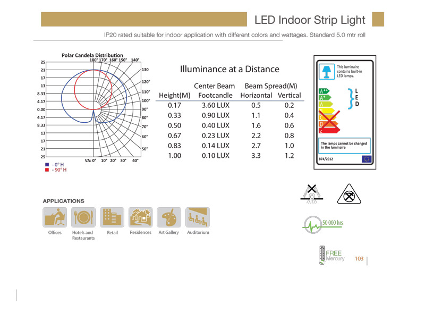Click the '0.90 LUX' table cell
425x330 pixels.
[216, 115]
